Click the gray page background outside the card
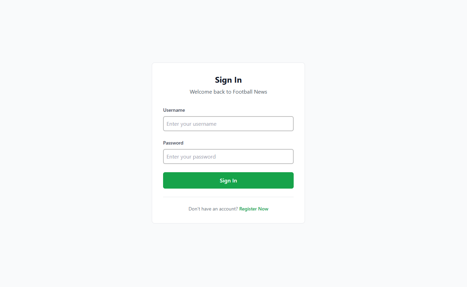Screen dimensions: 467x287 coord(68,137)
